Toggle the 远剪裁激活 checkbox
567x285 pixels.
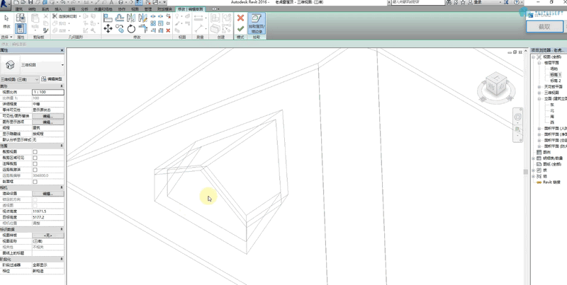35,170
